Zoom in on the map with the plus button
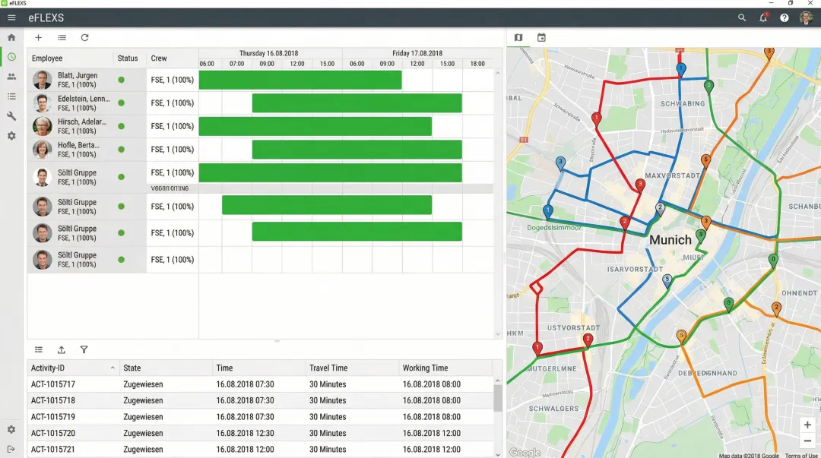 coord(807,425)
